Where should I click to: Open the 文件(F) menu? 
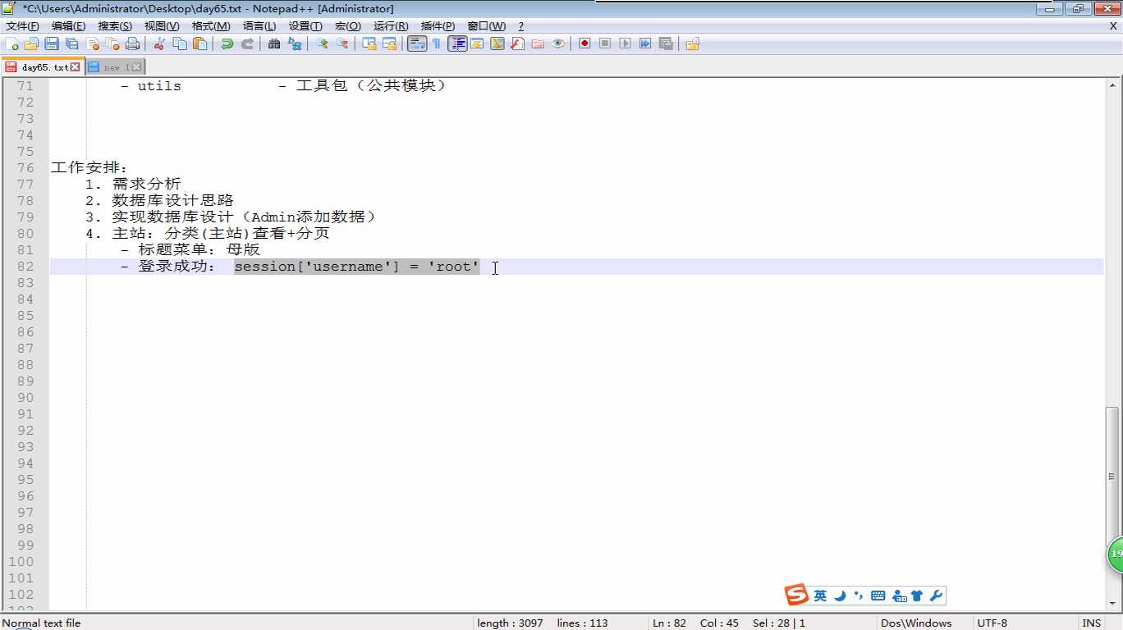pyautogui.click(x=22, y=26)
